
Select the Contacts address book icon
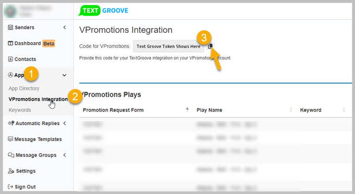(x=10, y=59)
